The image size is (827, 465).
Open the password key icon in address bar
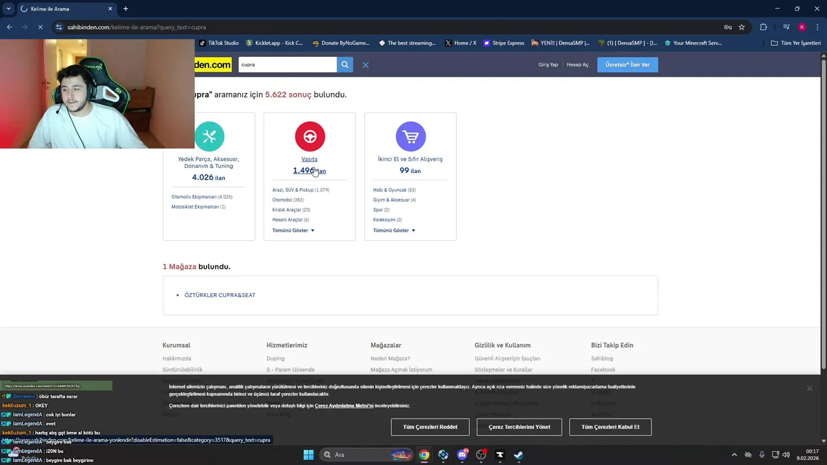coord(728,27)
